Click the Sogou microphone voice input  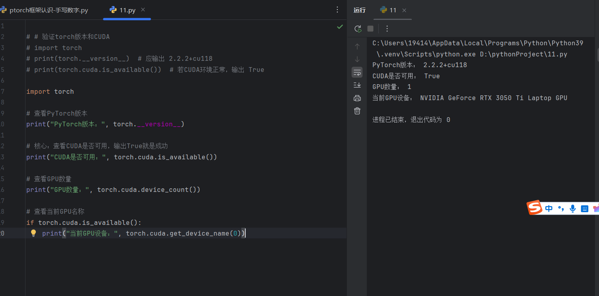pyautogui.click(x=573, y=209)
